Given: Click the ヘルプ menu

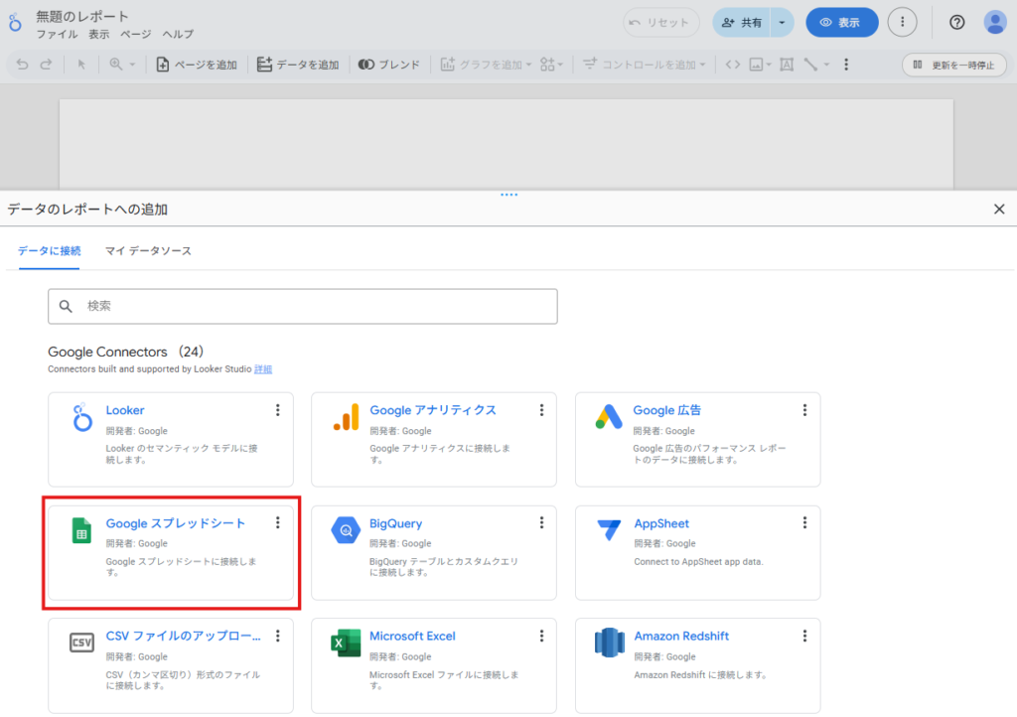Looking at the screenshot, I should pyautogui.click(x=178, y=34).
